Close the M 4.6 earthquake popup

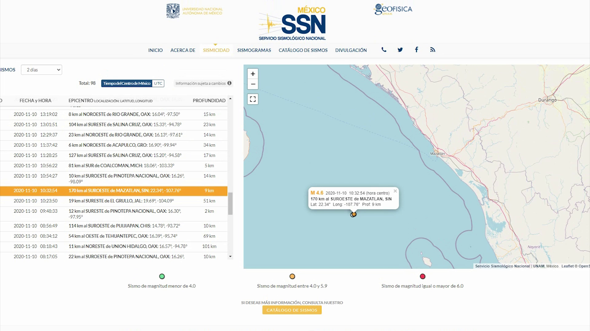point(395,191)
